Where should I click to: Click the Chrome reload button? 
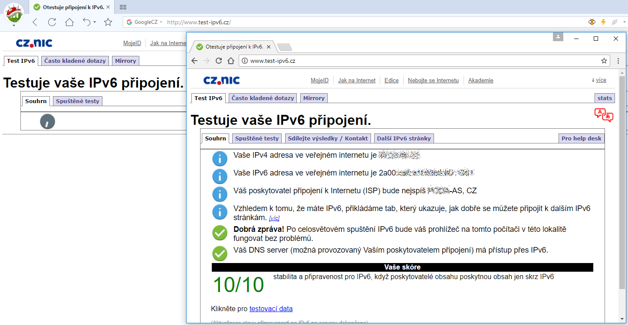[x=219, y=61]
